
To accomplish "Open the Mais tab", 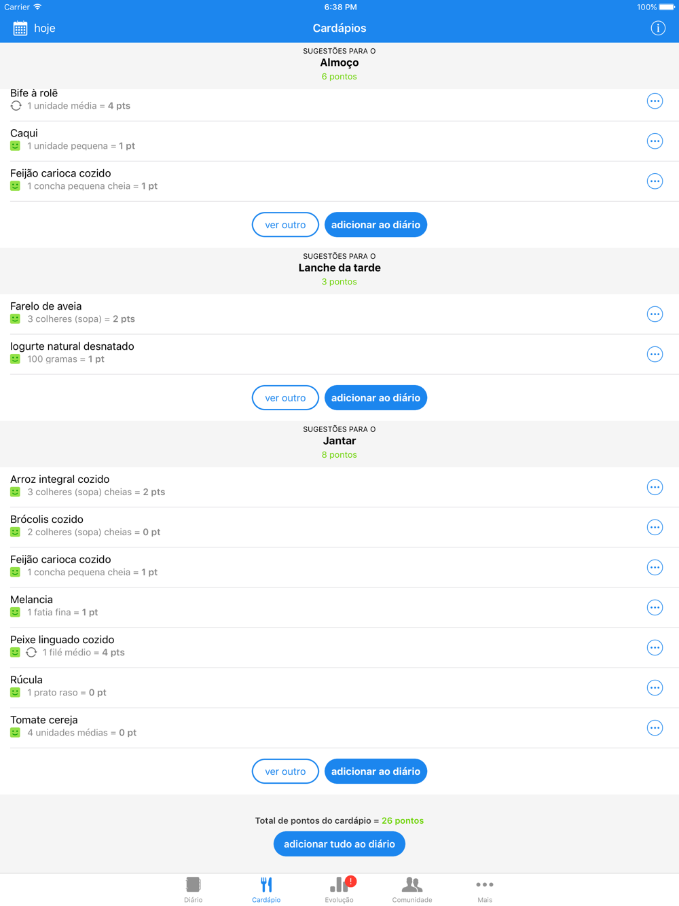I will pos(484,890).
